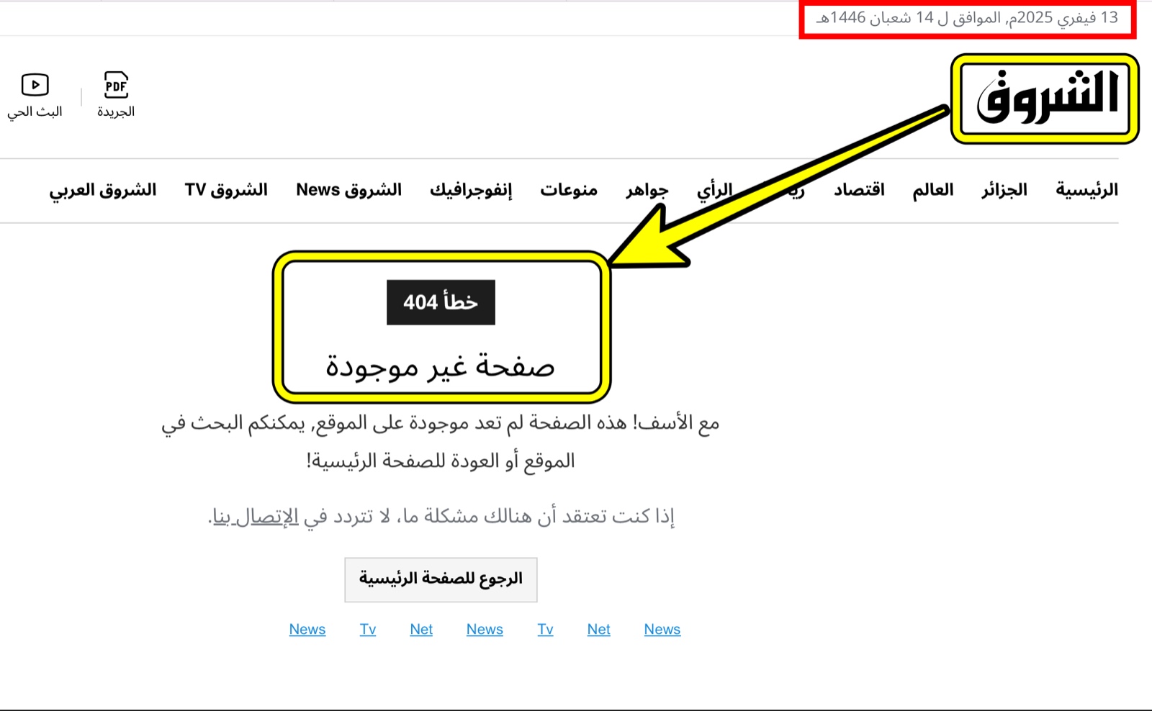Go to الشروق News in navigation
This screenshot has height=711, width=1152.
click(348, 190)
